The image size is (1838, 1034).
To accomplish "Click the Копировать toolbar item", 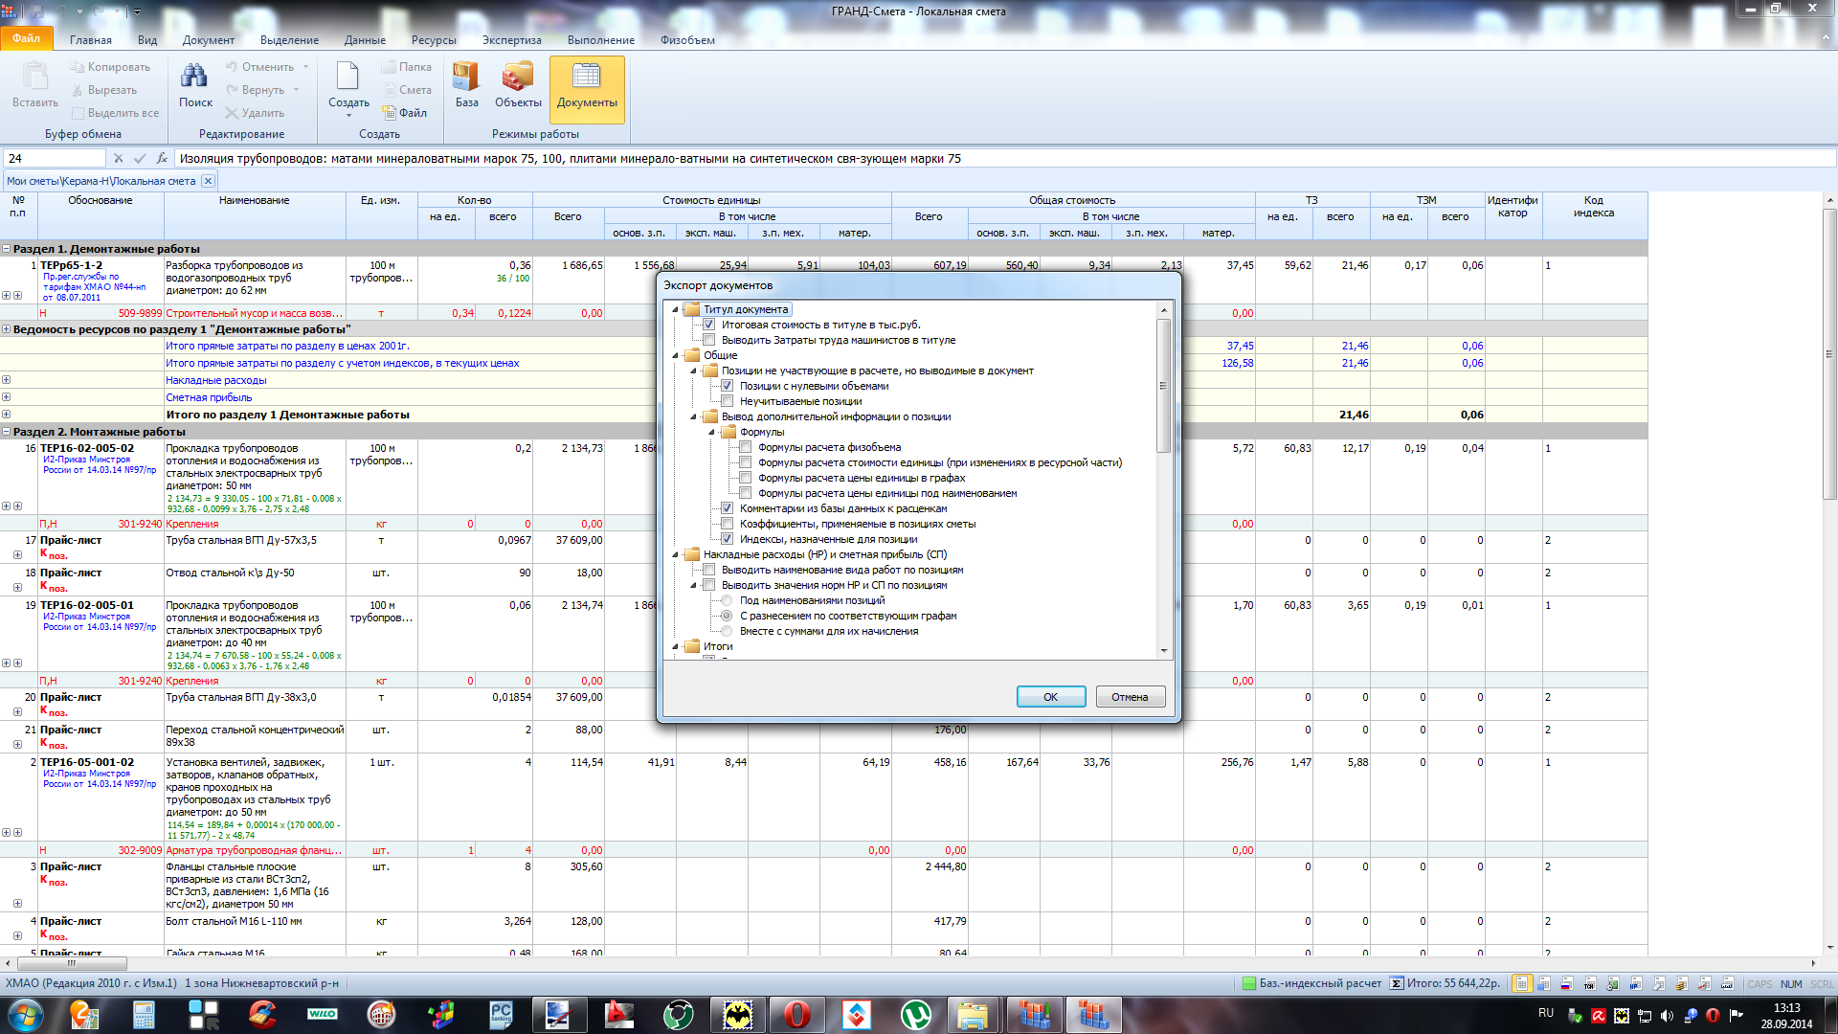I will coord(110,67).
